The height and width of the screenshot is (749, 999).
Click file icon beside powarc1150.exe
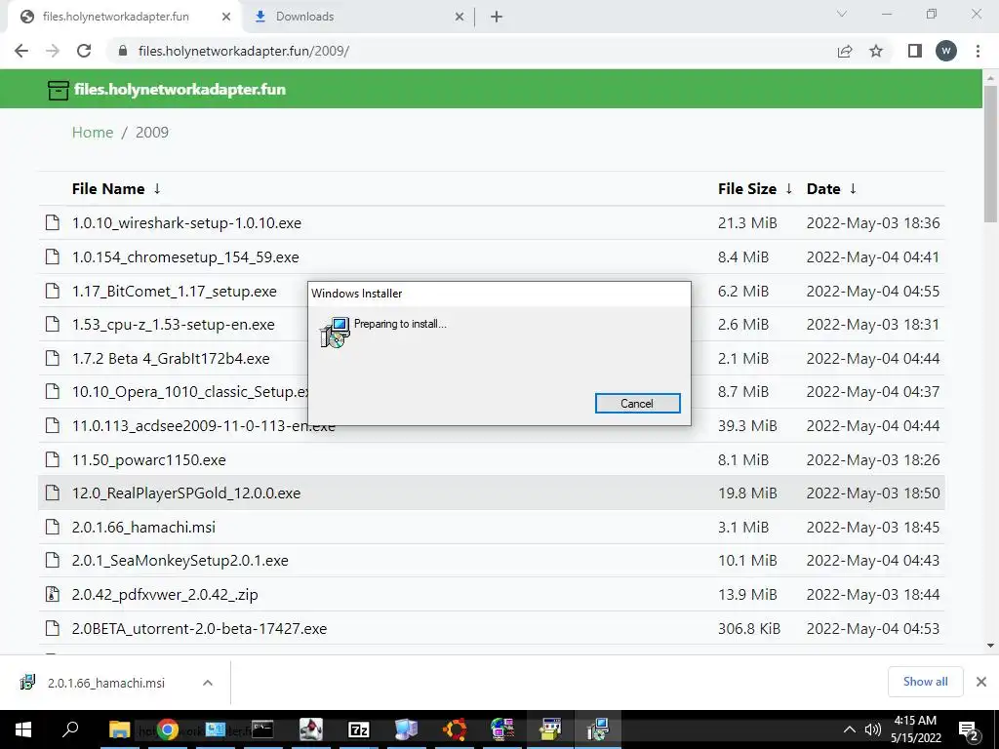tap(53, 459)
